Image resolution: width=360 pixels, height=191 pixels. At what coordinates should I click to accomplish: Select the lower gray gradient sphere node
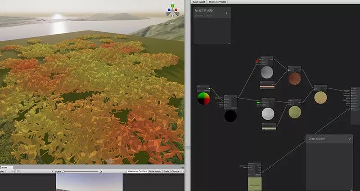point(268,113)
